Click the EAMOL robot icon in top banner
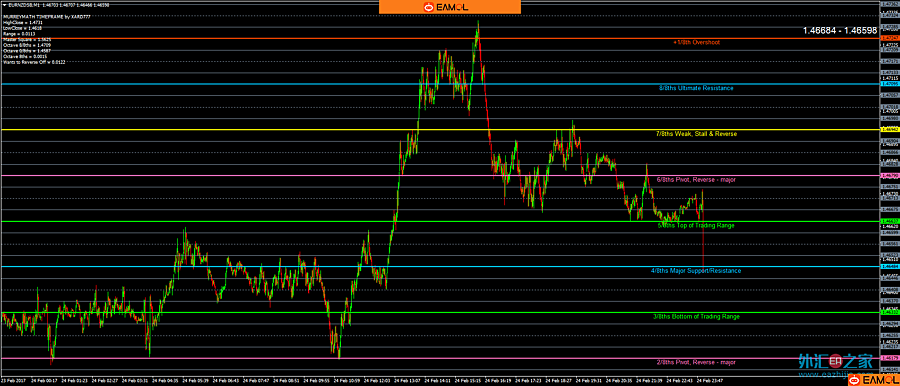Image resolution: width=900 pixels, height=386 pixels. [x=428, y=7]
